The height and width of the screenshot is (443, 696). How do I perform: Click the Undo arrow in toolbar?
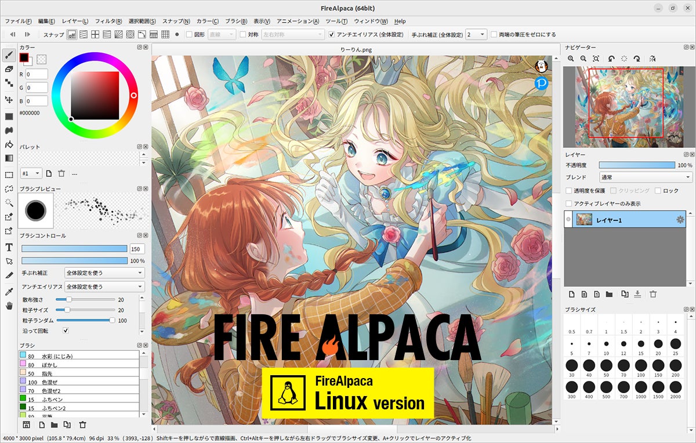[x=12, y=35]
